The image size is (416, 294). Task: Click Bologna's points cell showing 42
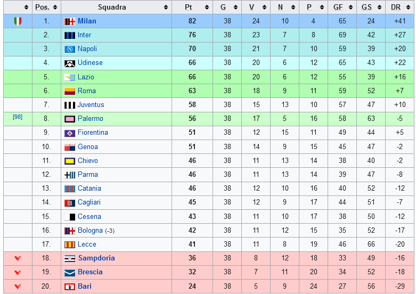(x=192, y=230)
